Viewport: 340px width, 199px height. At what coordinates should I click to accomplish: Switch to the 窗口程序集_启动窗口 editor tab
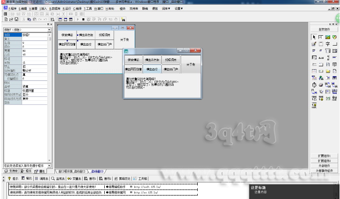71,171
